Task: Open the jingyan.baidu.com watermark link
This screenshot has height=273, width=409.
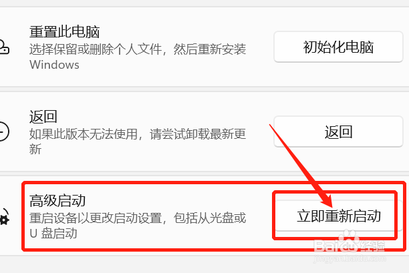Action: (350, 258)
